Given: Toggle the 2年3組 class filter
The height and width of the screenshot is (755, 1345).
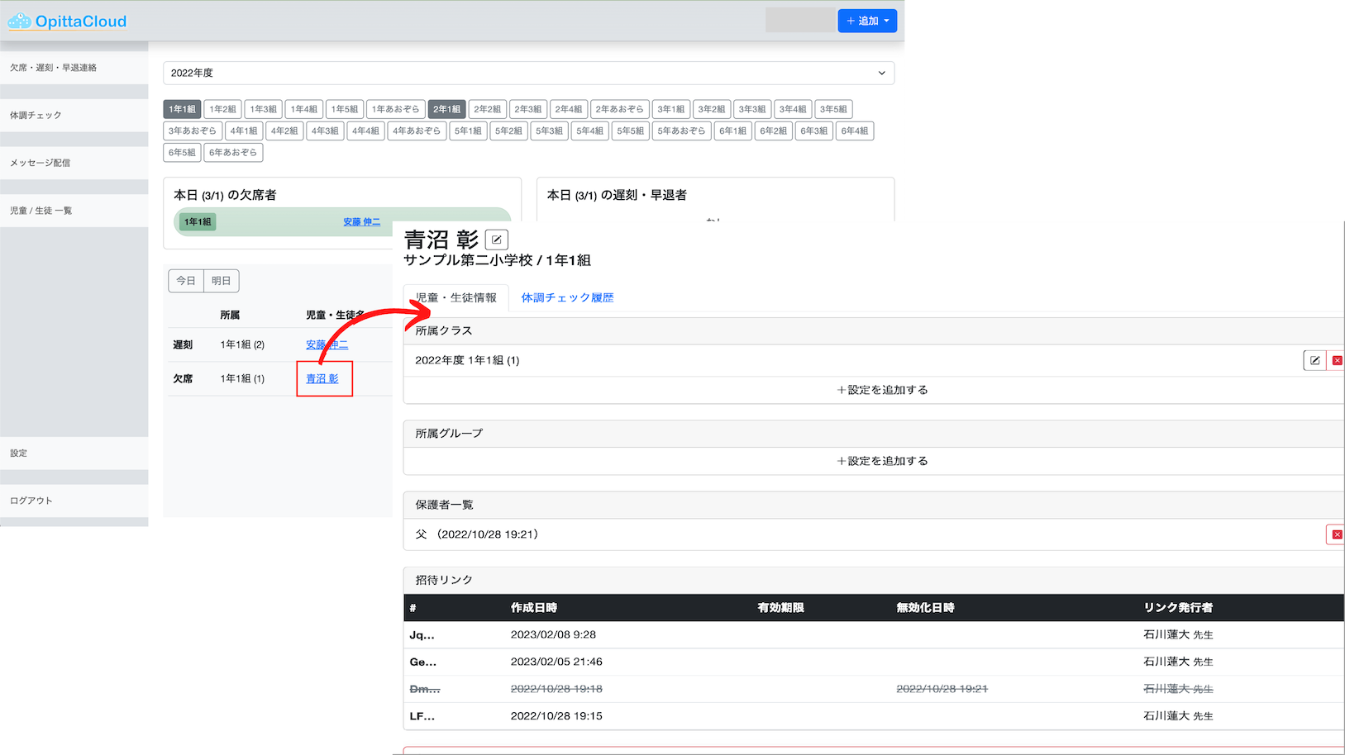Looking at the screenshot, I should pyautogui.click(x=527, y=109).
